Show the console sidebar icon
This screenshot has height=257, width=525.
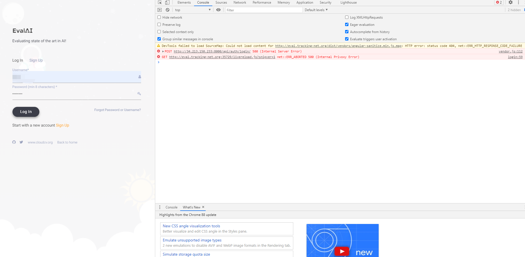coord(159,10)
